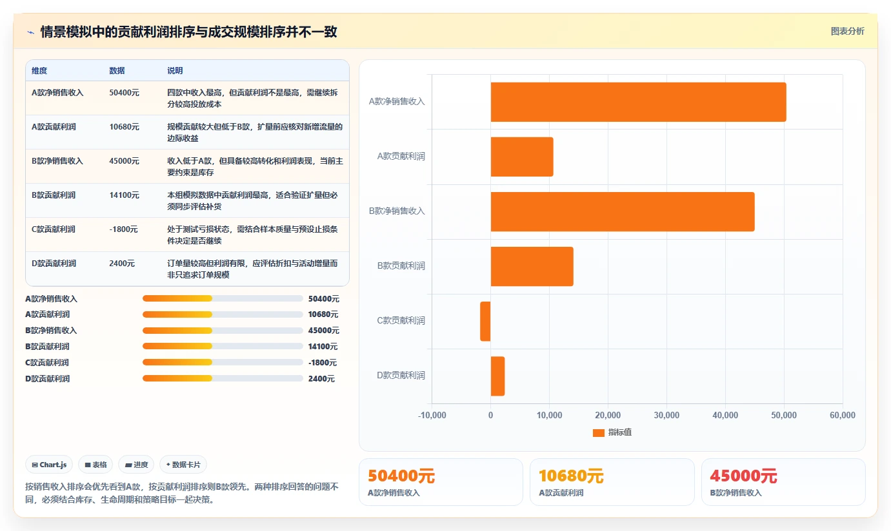Screen dimensions: 891x531
Task: Click the 图表分析 label in the header
Action: point(847,31)
